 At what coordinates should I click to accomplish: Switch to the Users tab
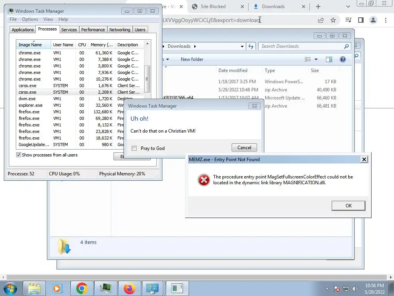pos(140,30)
